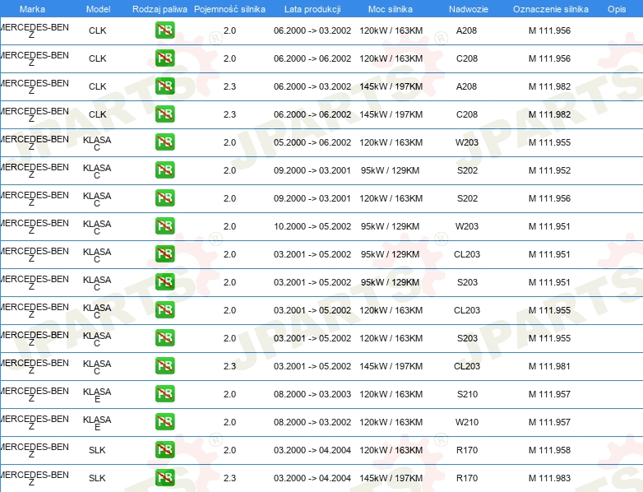Select engine code M 111.981
This screenshot has height=492, width=643.
click(x=549, y=366)
